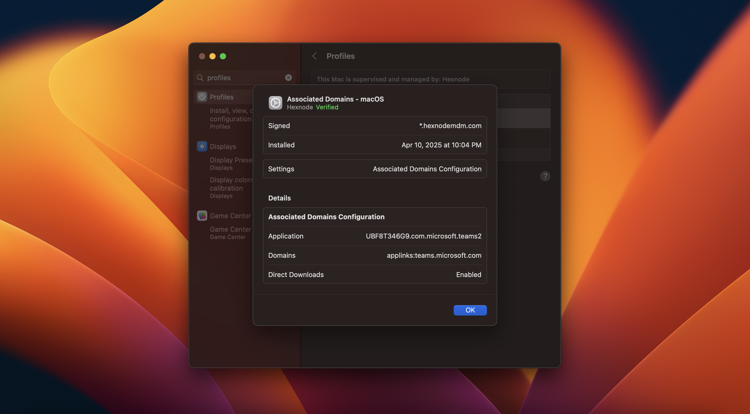Click the bold Associated Domains Configuration heading
Screen dimensions: 750x414
326,217
